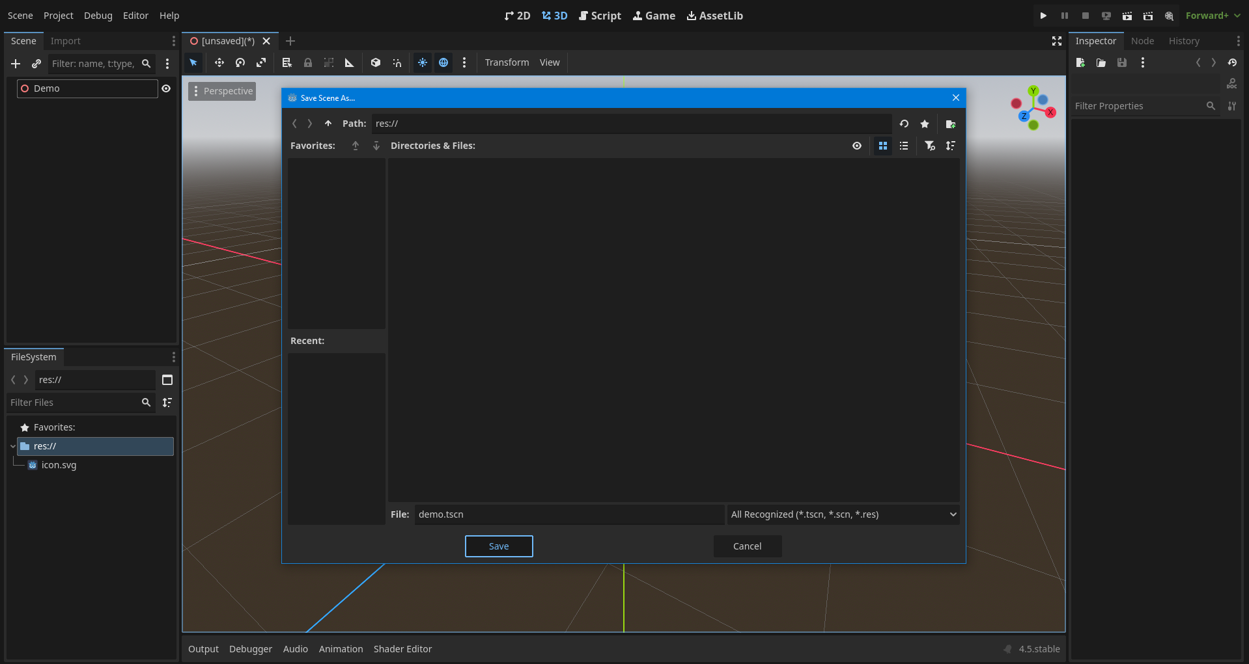The image size is (1249, 664).
Task: Toggle visibility of the Demo node
Action: (166, 88)
